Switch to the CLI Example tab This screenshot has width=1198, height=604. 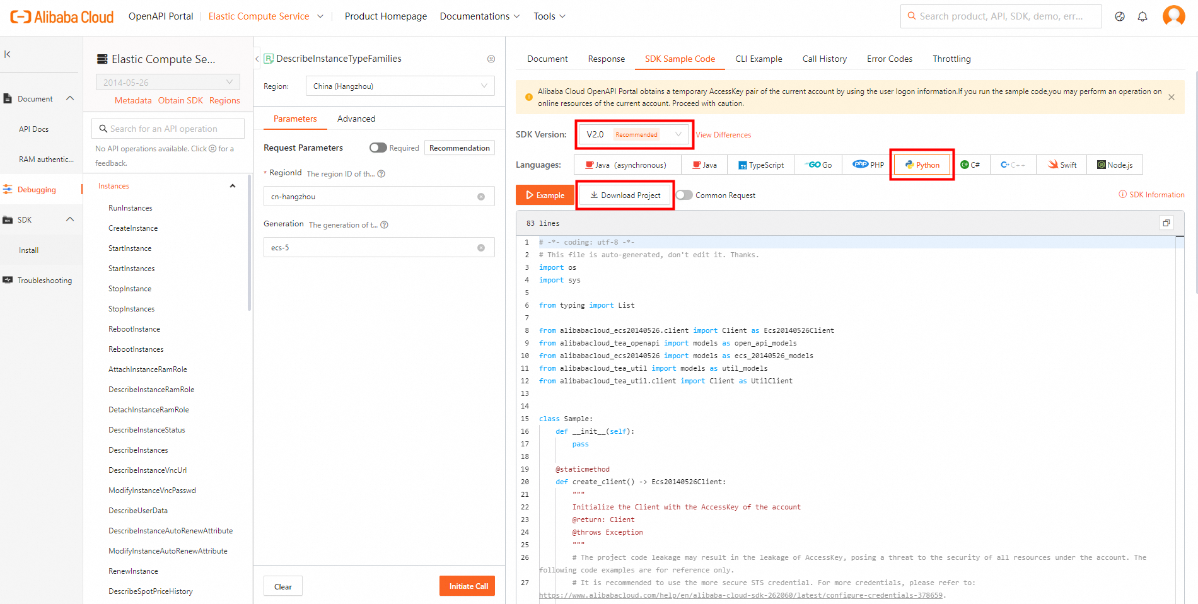759,59
